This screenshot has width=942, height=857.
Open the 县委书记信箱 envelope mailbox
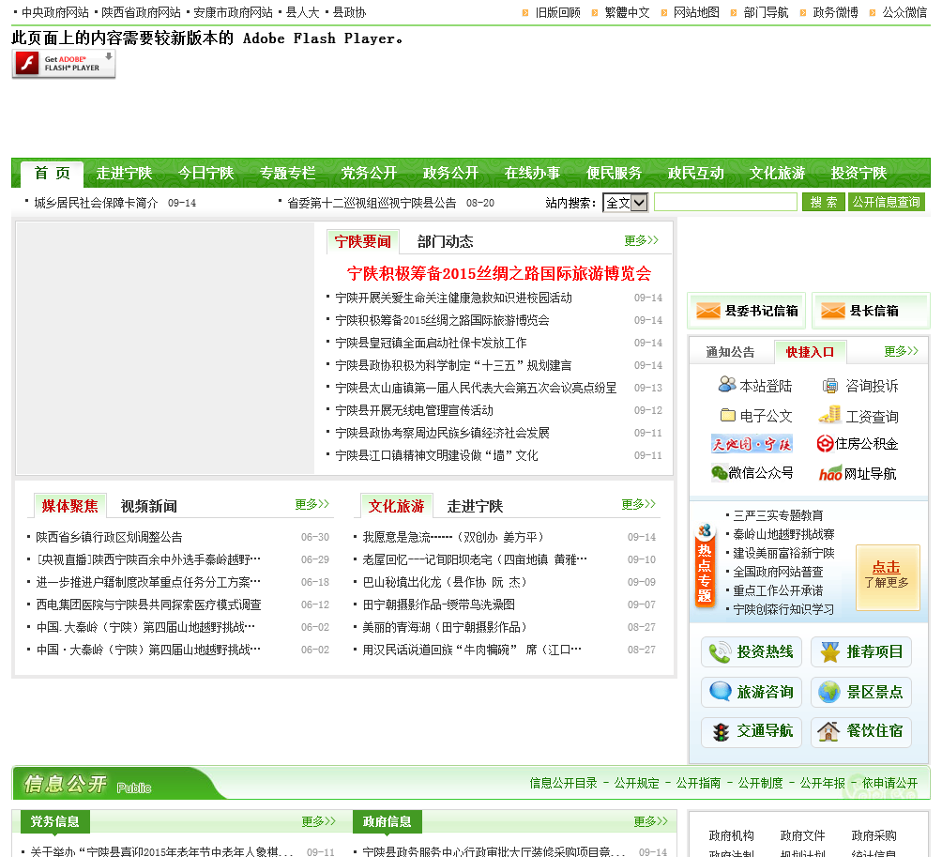748,311
